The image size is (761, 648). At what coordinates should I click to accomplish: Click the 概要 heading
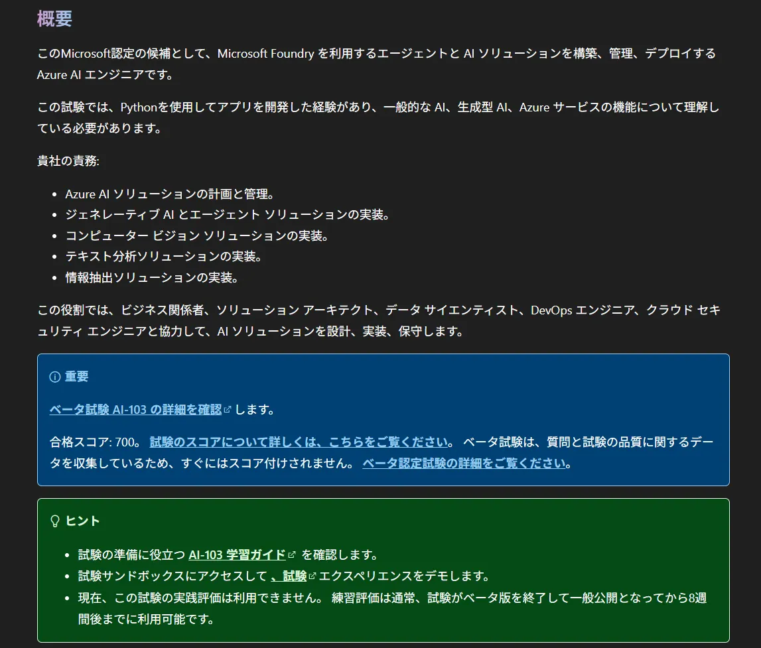(x=54, y=19)
